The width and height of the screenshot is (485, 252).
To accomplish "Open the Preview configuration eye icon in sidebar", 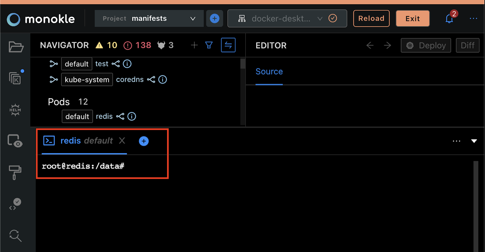I will (15, 141).
